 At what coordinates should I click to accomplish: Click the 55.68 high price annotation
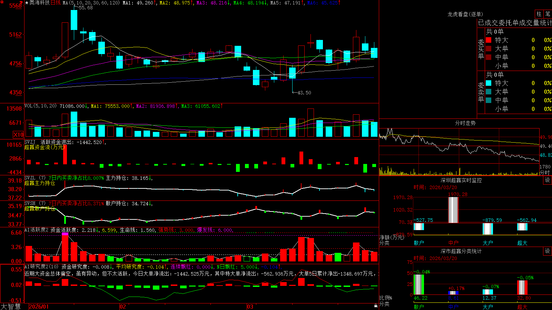[86, 8]
